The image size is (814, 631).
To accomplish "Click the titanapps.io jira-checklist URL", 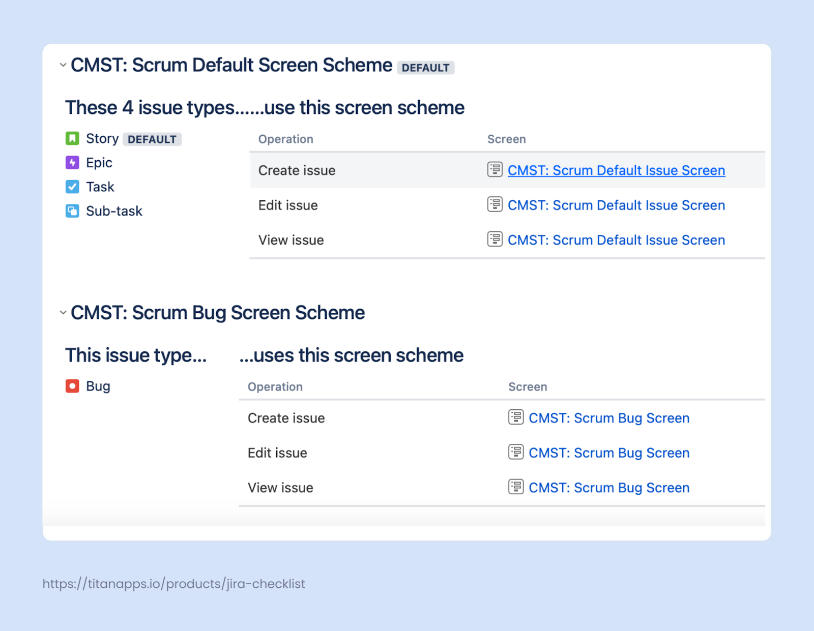I will tap(173, 584).
